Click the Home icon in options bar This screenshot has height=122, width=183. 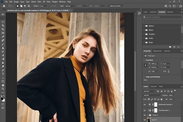click(3, 6)
